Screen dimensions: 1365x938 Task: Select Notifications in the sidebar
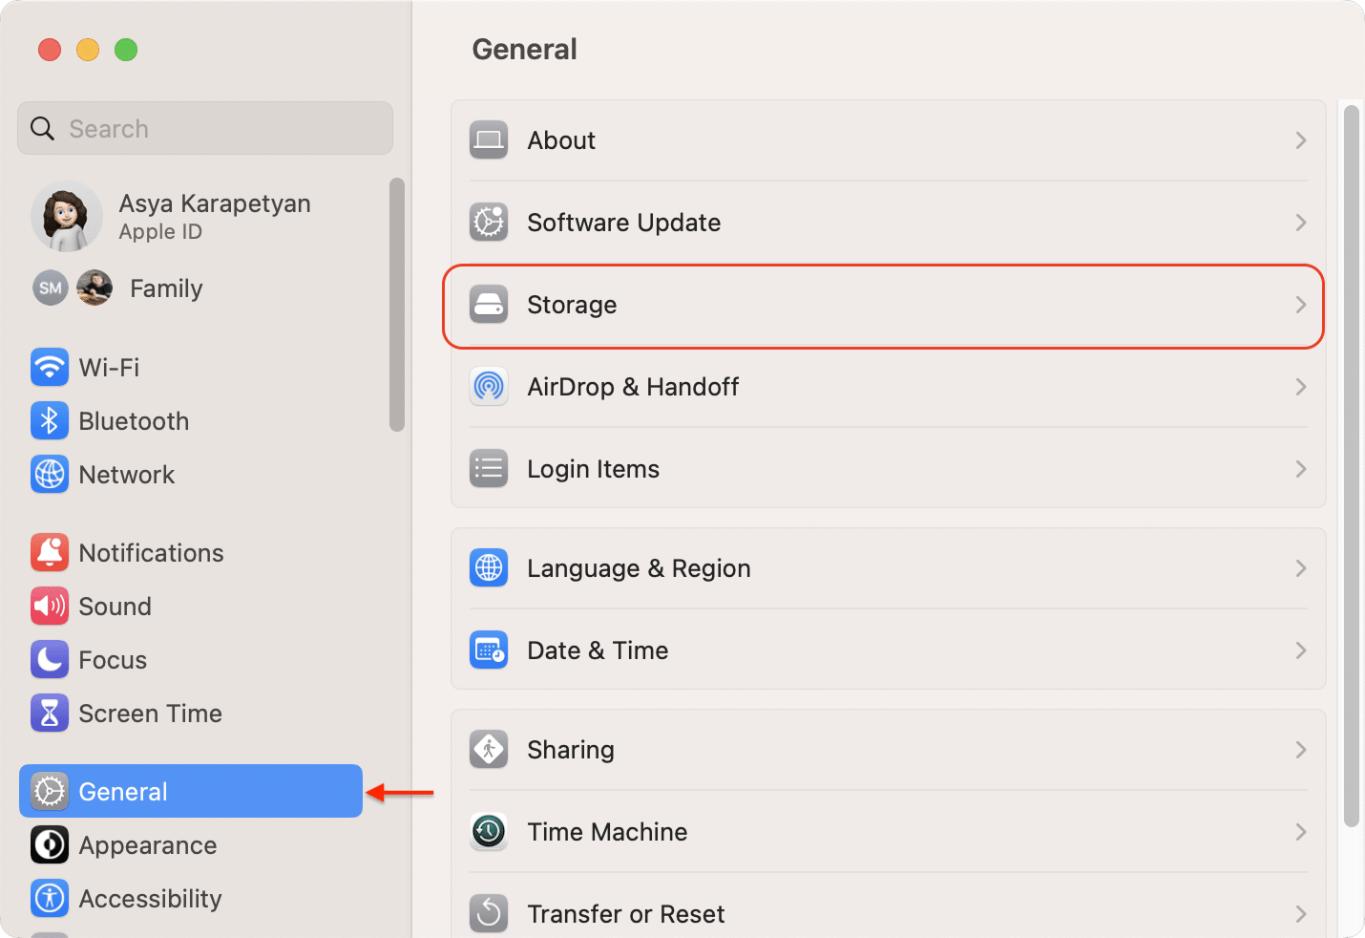click(x=151, y=553)
